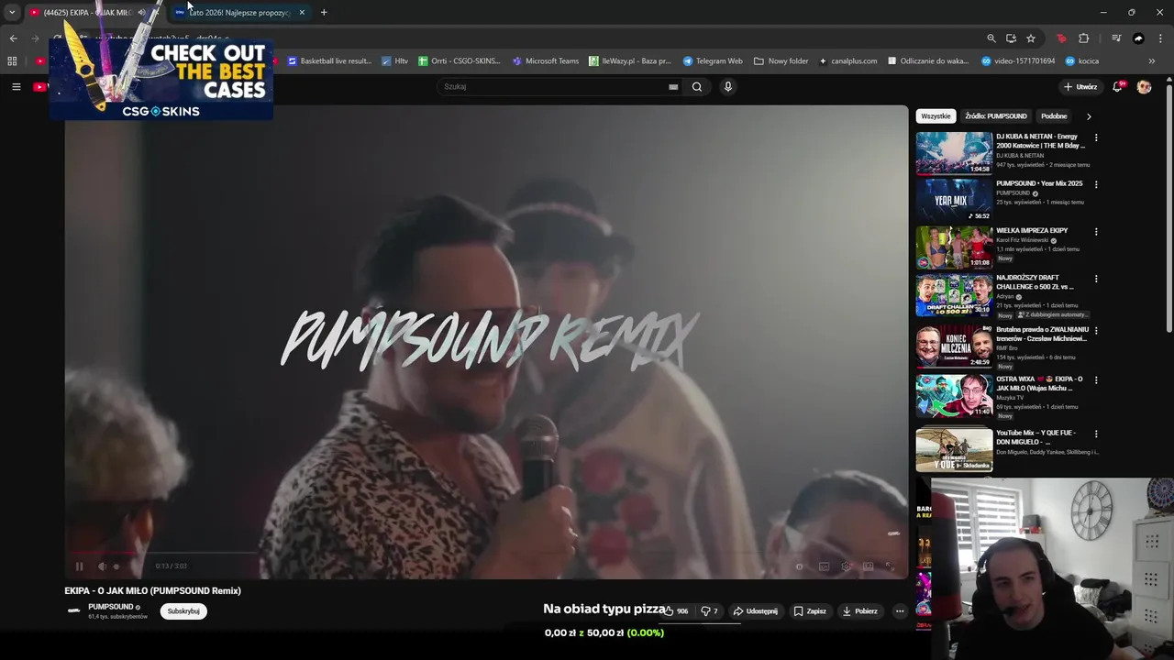Bookmark this page with the star icon
The image size is (1174, 660).
point(1031,38)
